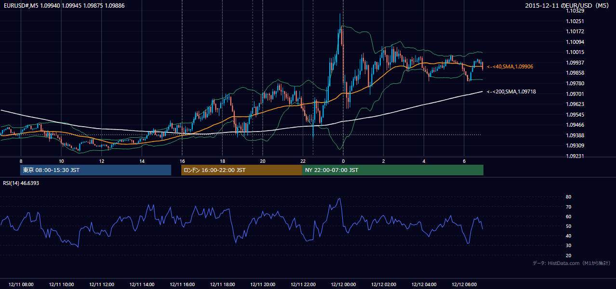Viewport: 616px width, 289px height.
Task: Click the 12/11 22:00 date label
Action: pyautogui.click(x=303, y=285)
